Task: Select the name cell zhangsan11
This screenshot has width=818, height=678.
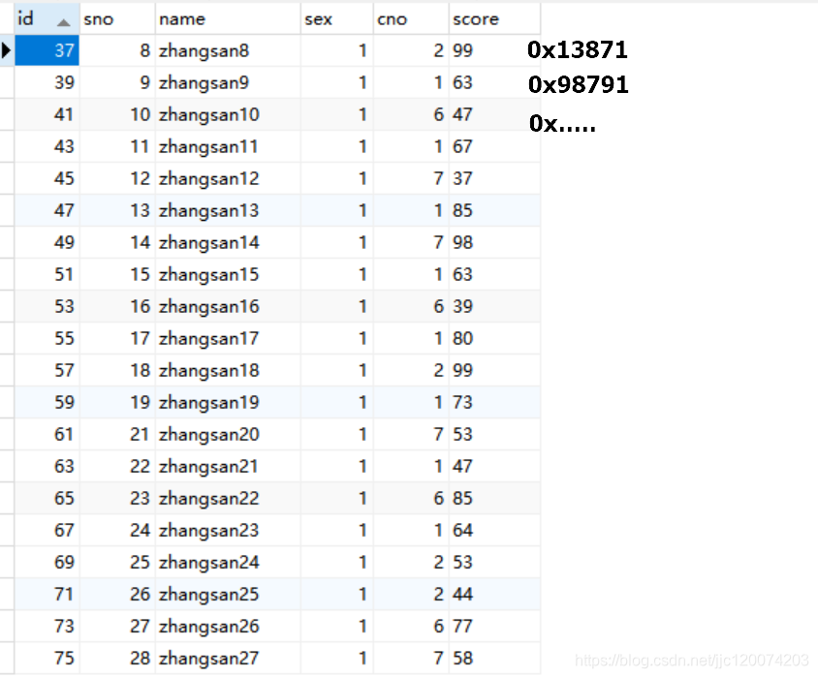Action: (228, 146)
